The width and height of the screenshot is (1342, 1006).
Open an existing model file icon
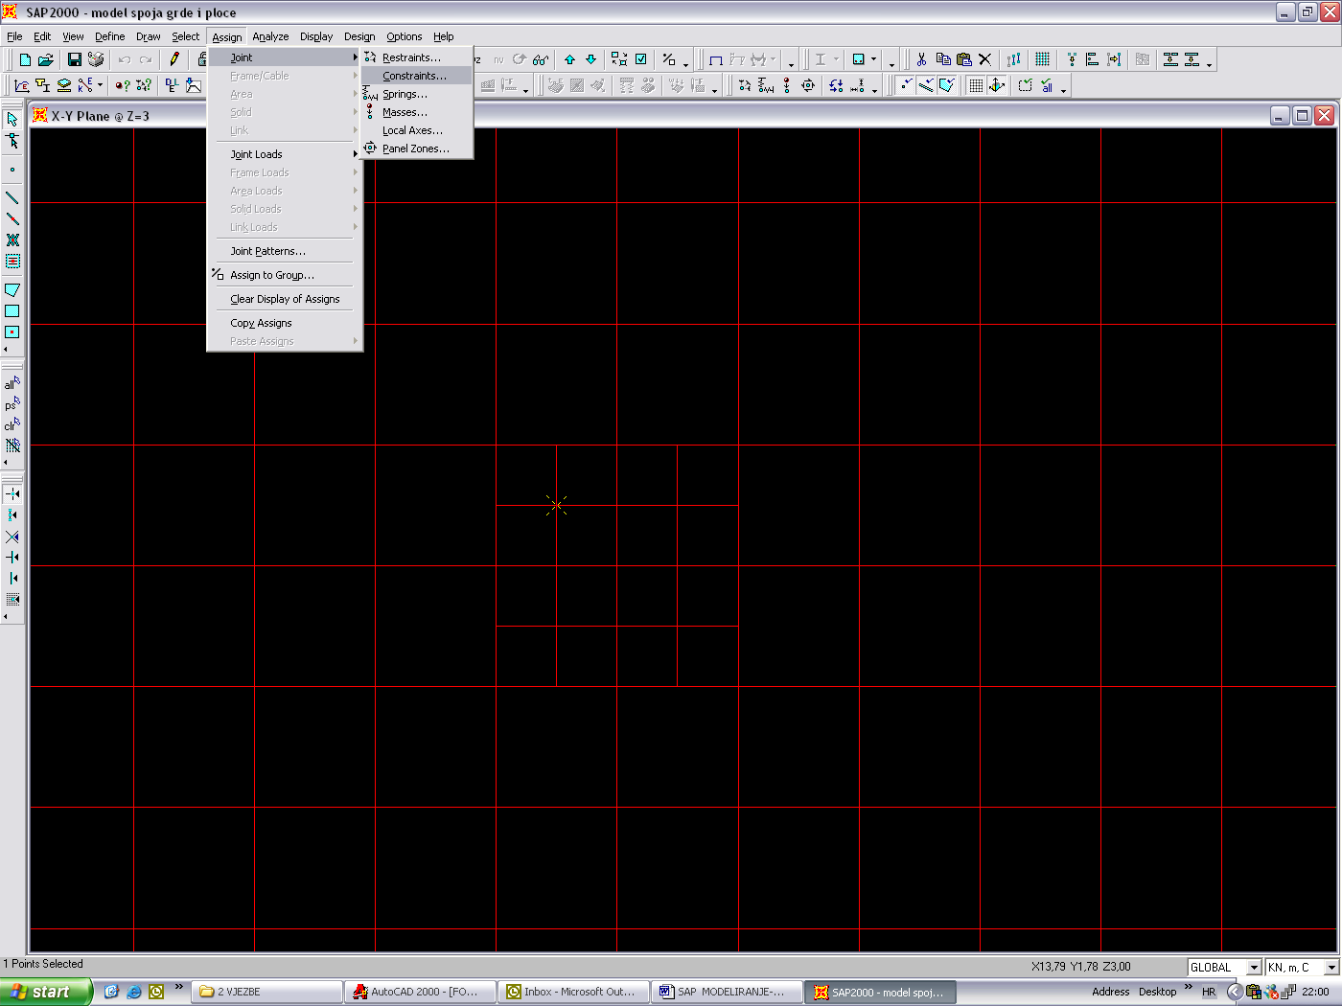coord(46,59)
